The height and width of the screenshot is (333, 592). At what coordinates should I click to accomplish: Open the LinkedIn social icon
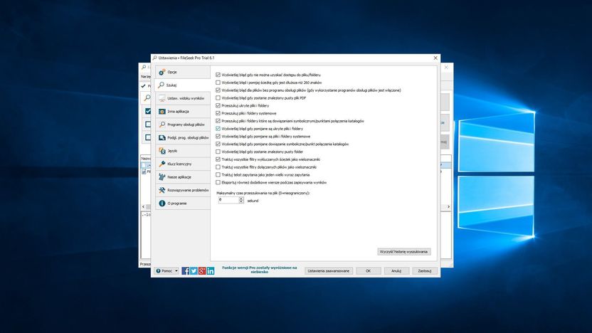pos(211,270)
